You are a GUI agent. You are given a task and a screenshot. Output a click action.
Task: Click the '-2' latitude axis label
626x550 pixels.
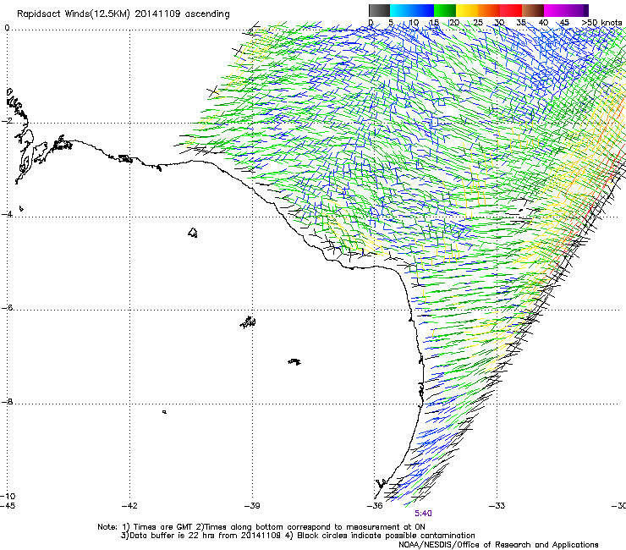pyautogui.click(x=7, y=121)
